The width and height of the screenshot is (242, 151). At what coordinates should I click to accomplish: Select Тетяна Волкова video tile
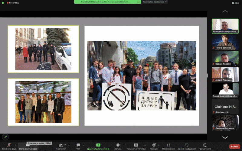[225, 42]
